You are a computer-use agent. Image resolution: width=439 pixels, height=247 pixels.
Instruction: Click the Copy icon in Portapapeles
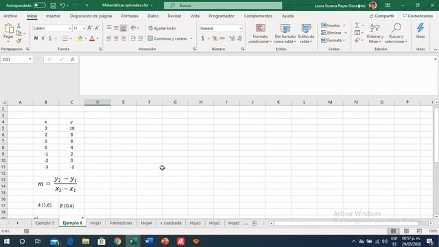(x=19, y=34)
